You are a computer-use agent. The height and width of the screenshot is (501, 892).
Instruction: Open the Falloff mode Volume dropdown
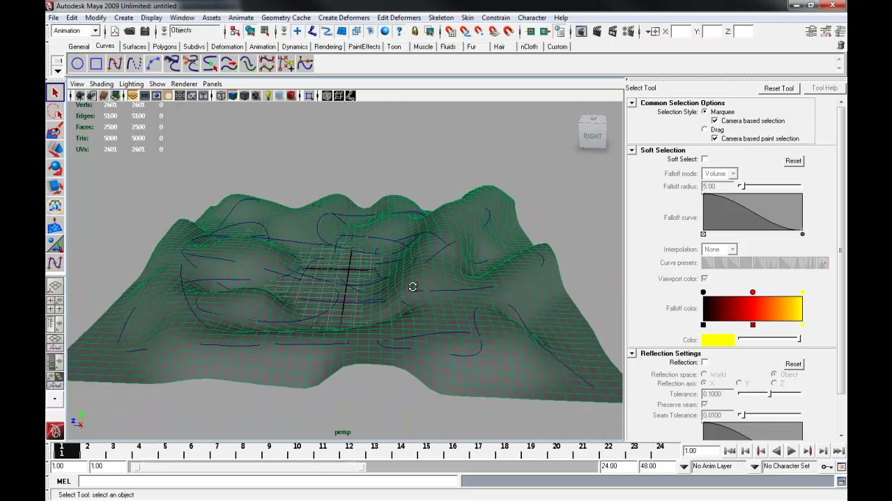(720, 173)
